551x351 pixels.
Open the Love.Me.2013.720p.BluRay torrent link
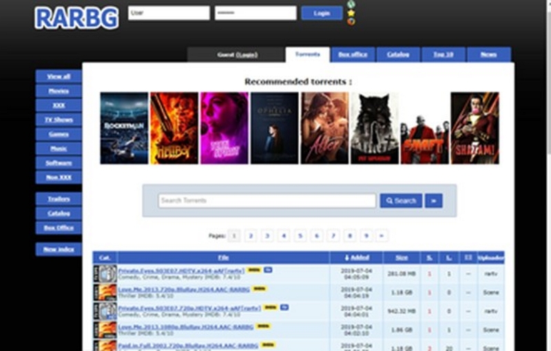184,289
